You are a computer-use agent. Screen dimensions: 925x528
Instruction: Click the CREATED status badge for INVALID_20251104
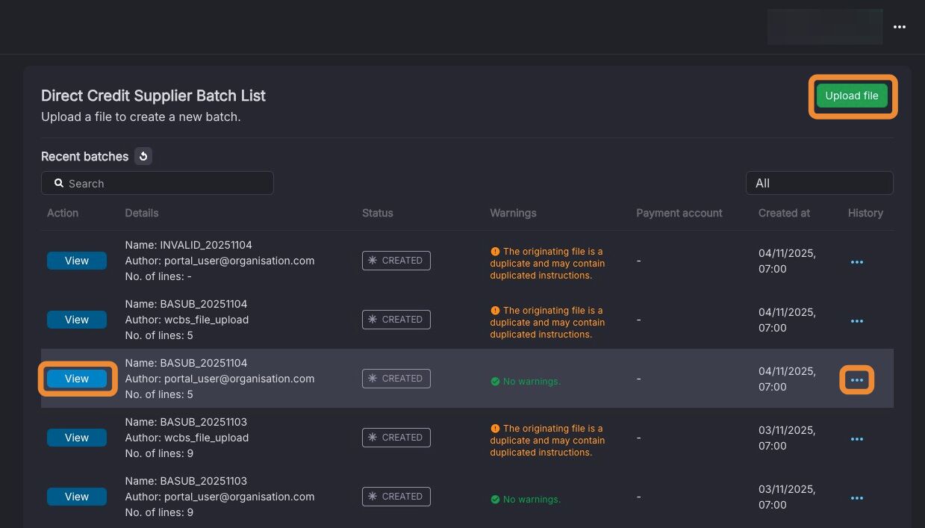click(396, 261)
